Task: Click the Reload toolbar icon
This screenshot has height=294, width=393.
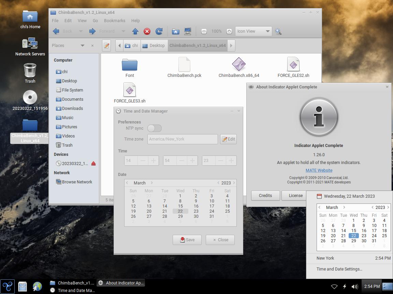Action: point(159,31)
